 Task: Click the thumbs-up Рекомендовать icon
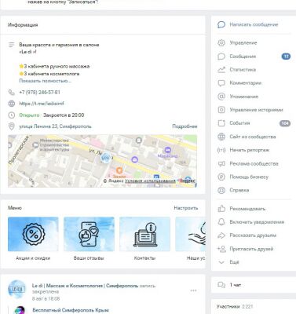(221, 209)
